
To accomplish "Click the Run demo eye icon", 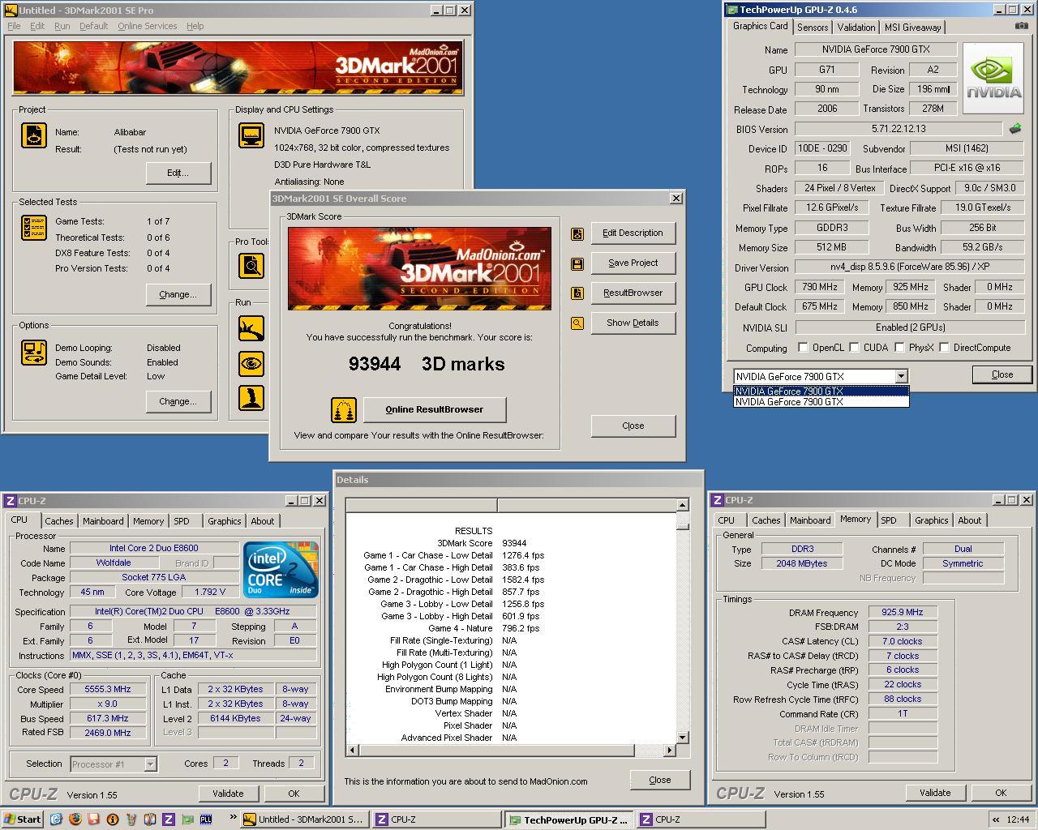I will [x=251, y=363].
